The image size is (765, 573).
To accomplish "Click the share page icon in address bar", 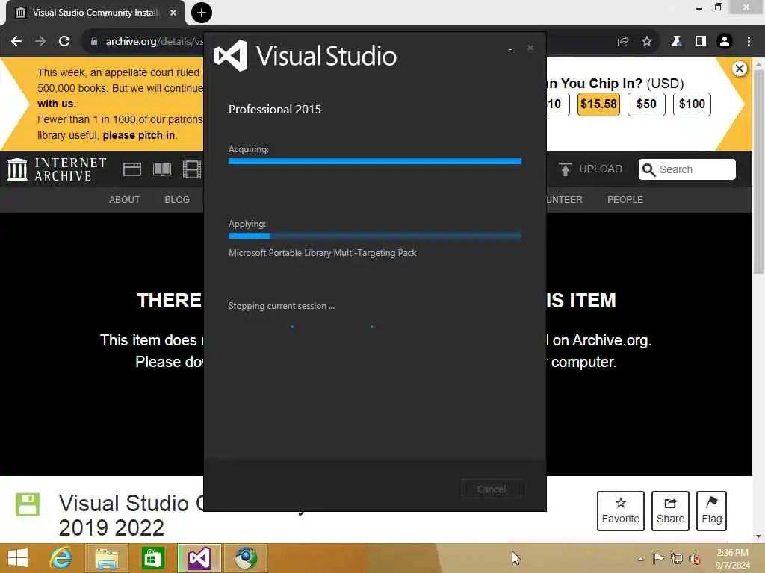I will coord(622,42).
